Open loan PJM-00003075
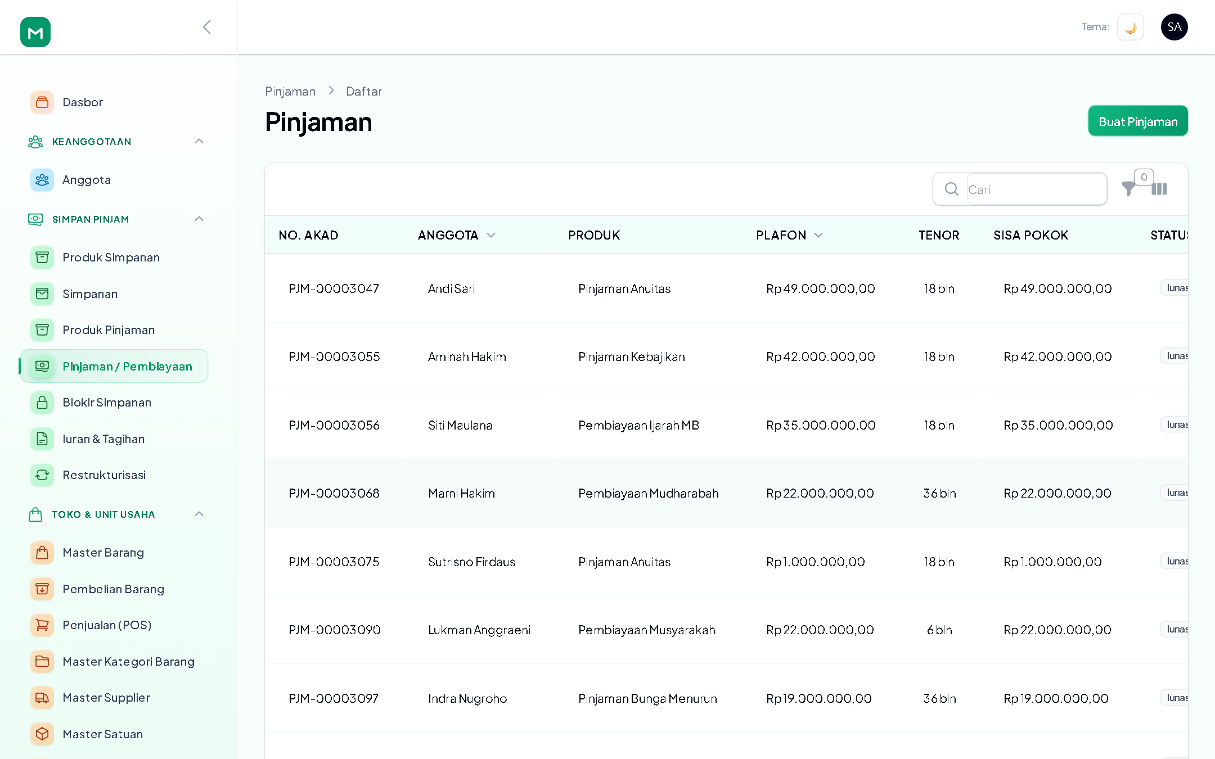1215x759 pixels. (x=334, y=562)
